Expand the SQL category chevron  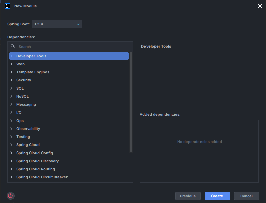click(x=11, y=88)
